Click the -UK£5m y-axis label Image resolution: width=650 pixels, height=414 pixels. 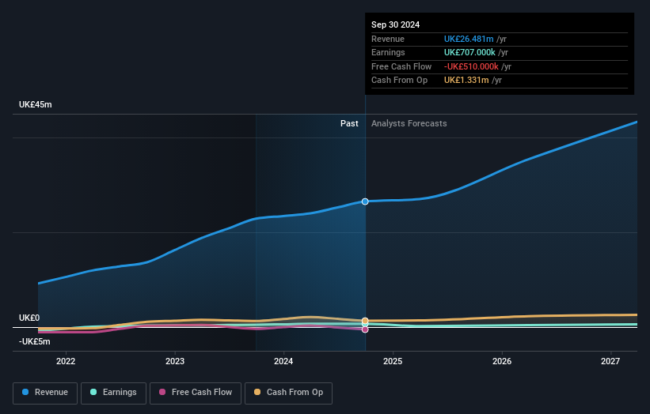[34, 341]
